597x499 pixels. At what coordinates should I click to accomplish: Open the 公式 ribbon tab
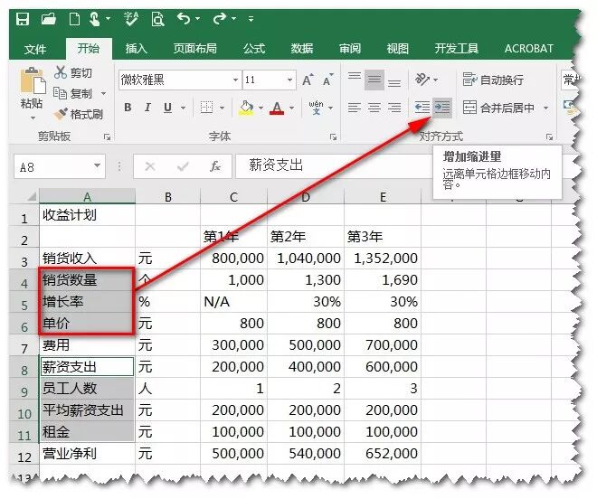click(254, 48)
